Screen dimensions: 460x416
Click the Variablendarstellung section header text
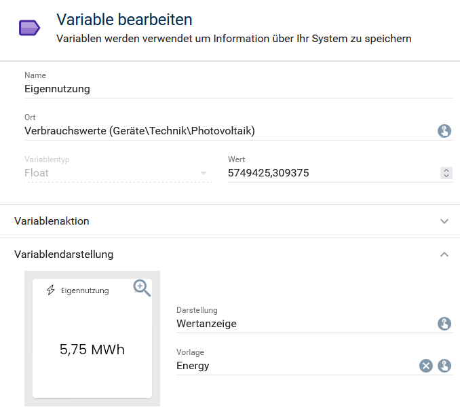[x=64, y=254]
